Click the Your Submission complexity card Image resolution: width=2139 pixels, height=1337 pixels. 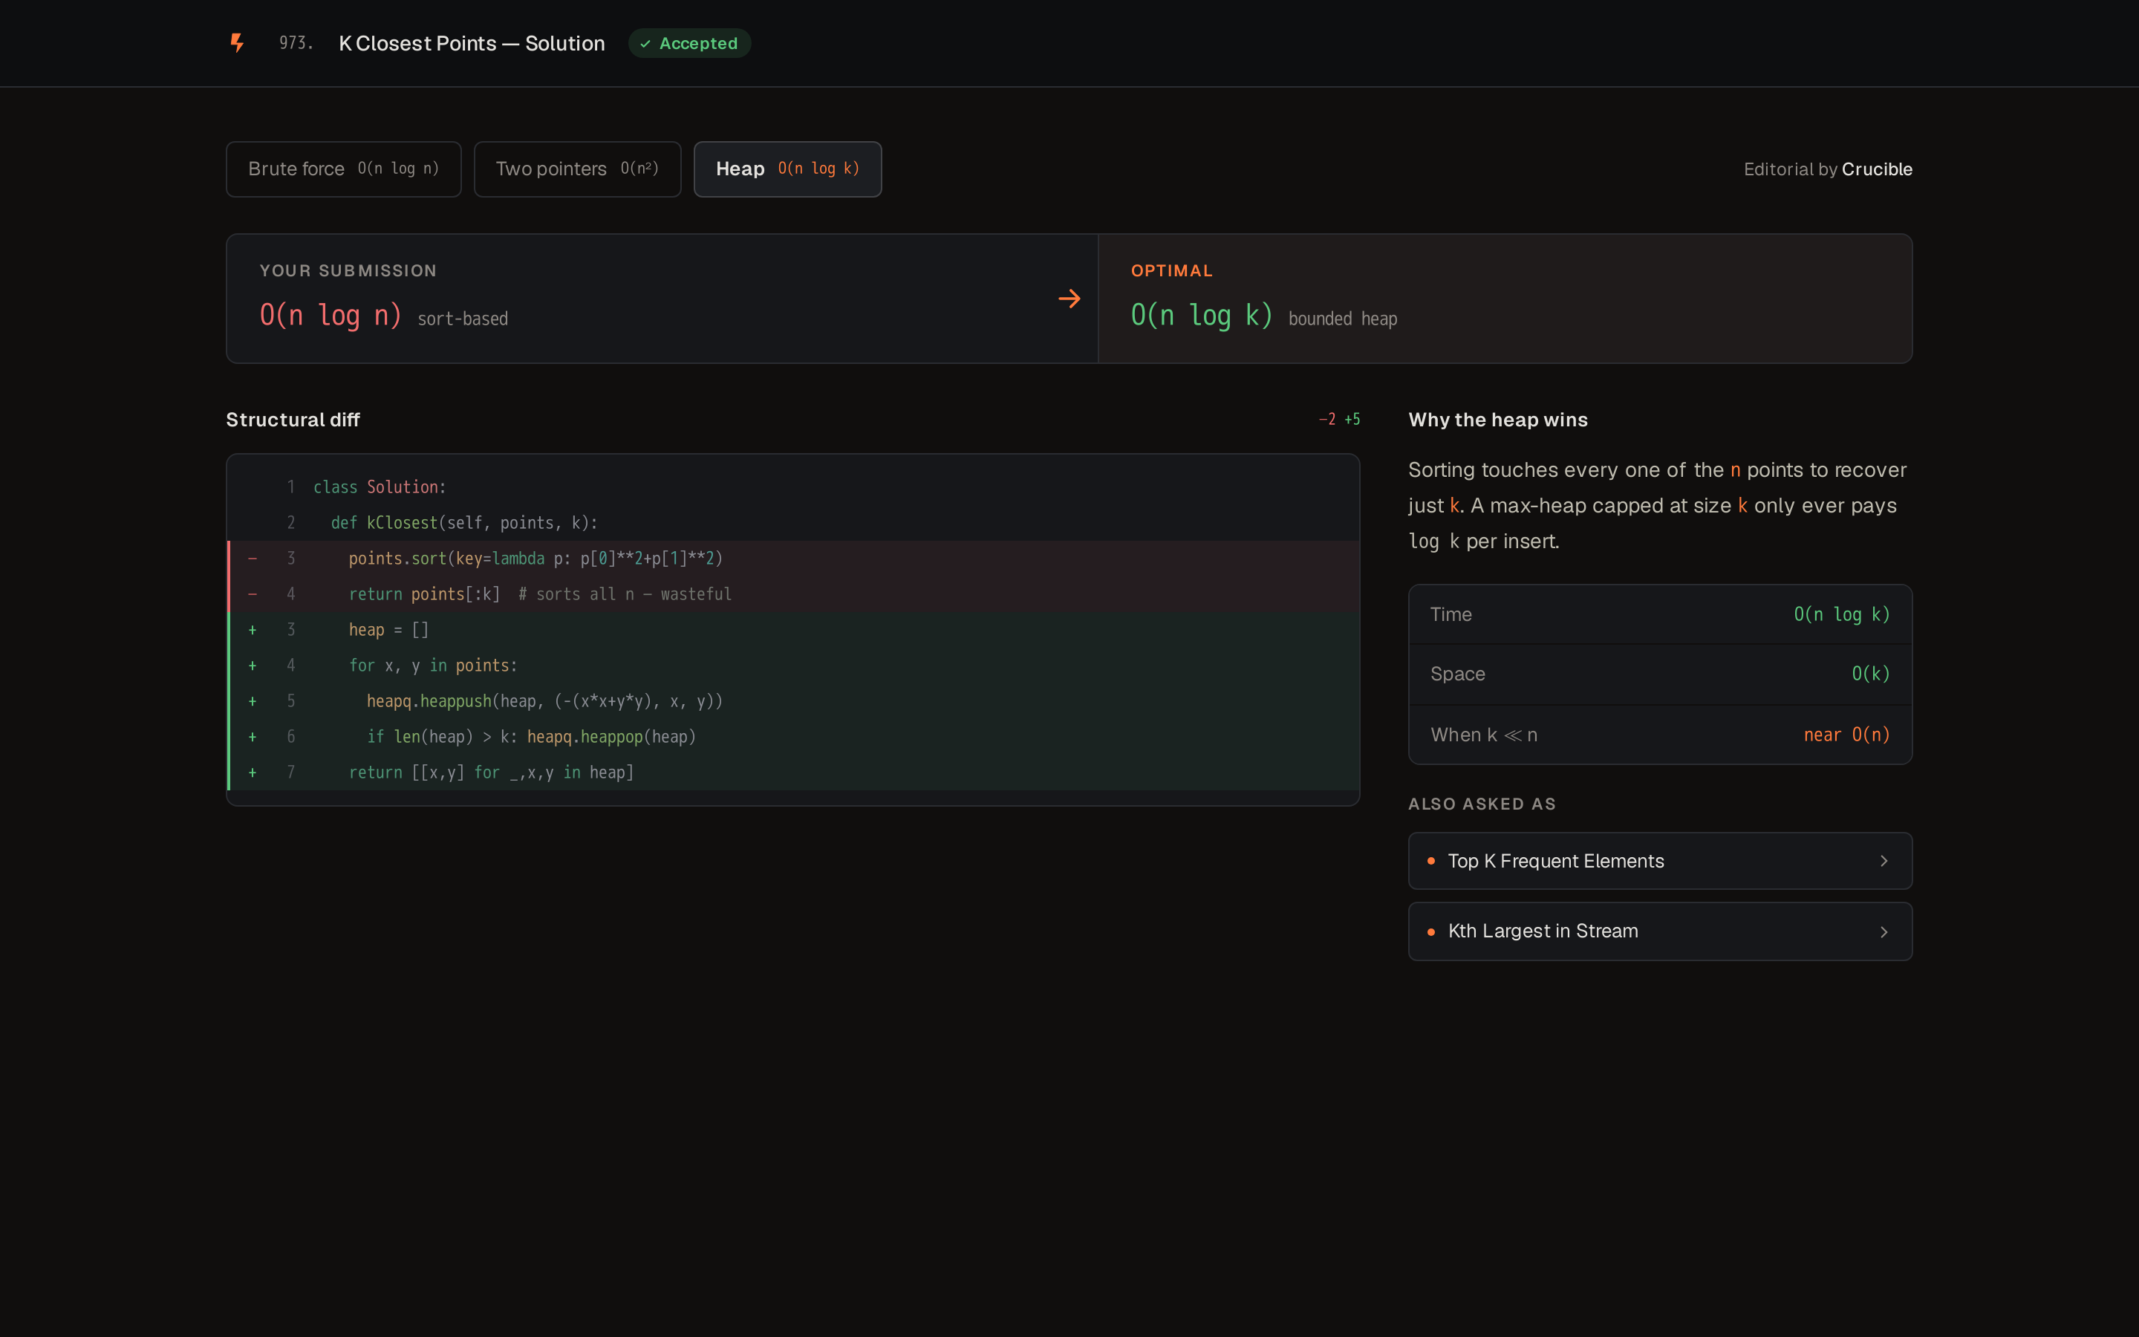662,299
